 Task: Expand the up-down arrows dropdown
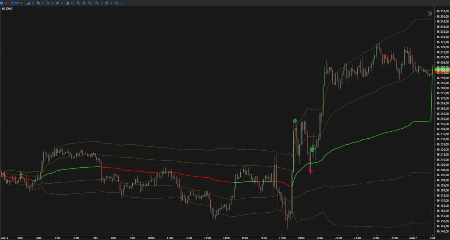pyautogui.click(x=102, y=3)
